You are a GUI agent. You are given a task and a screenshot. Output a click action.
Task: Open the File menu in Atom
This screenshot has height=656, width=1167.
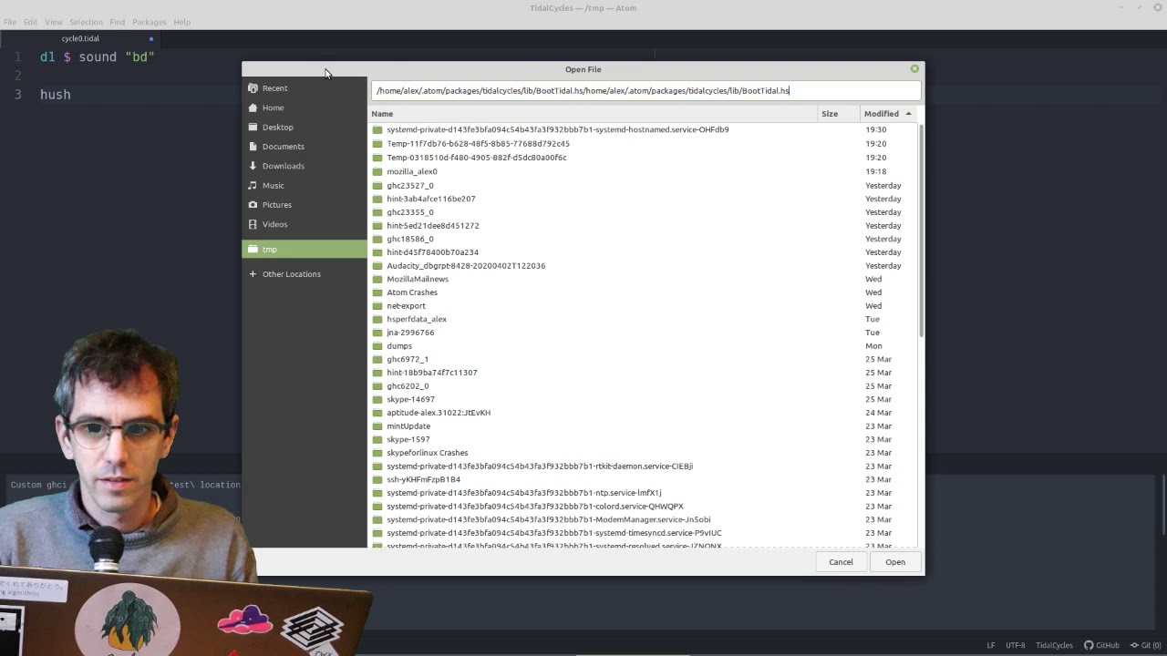(x=10, y=22)
